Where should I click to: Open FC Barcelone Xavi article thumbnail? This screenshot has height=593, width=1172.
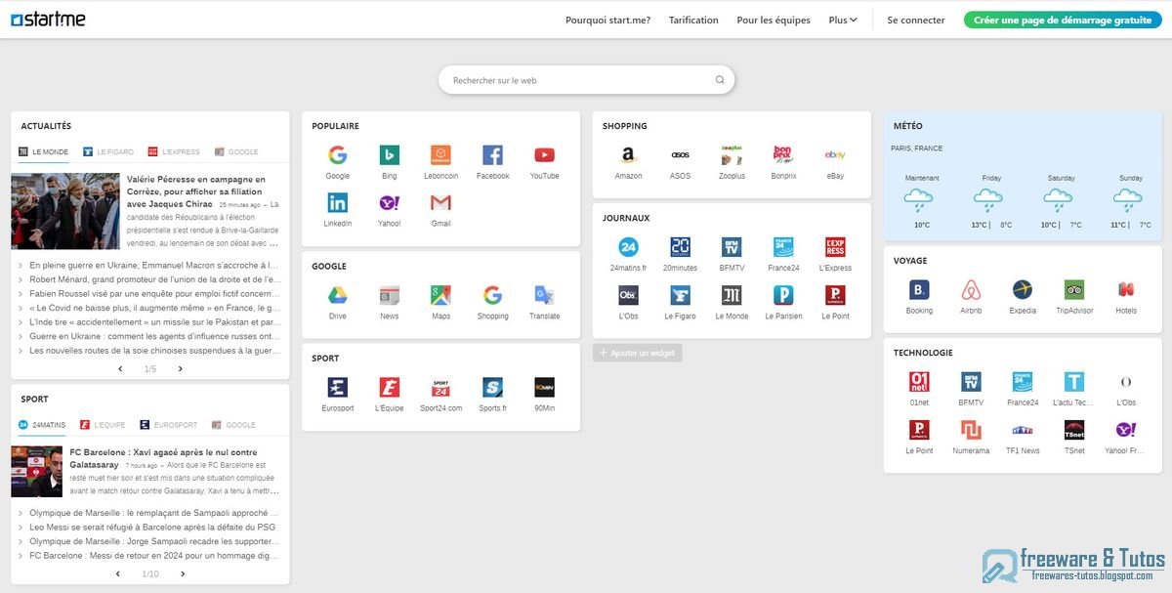[36, 472]
